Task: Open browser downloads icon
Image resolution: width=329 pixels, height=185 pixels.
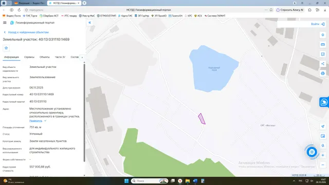Action: coord(325,10)
